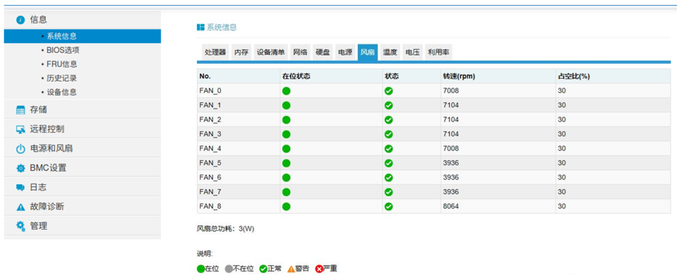Click the 日志 log icon
The height and width of the screenshot is (280, 677).
pos(20,188)
